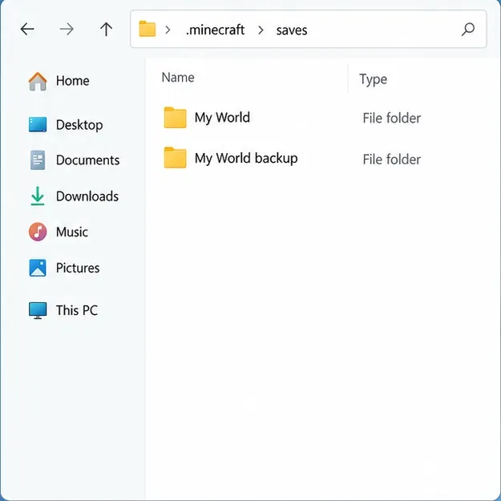This screenshot has height=501, width=501.
Task: Select the 'My World backup' file name
Action: (x=246, y=159)
